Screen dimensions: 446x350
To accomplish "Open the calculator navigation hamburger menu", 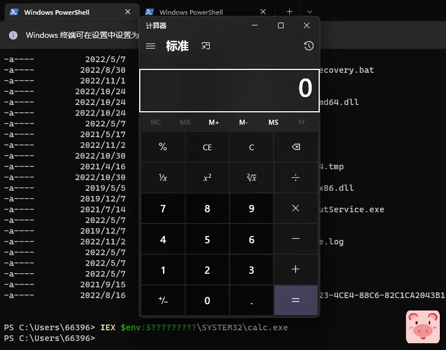I will pos(151,46).
